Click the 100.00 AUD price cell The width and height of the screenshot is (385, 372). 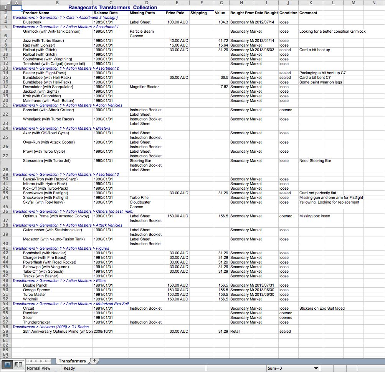[177, 22]
